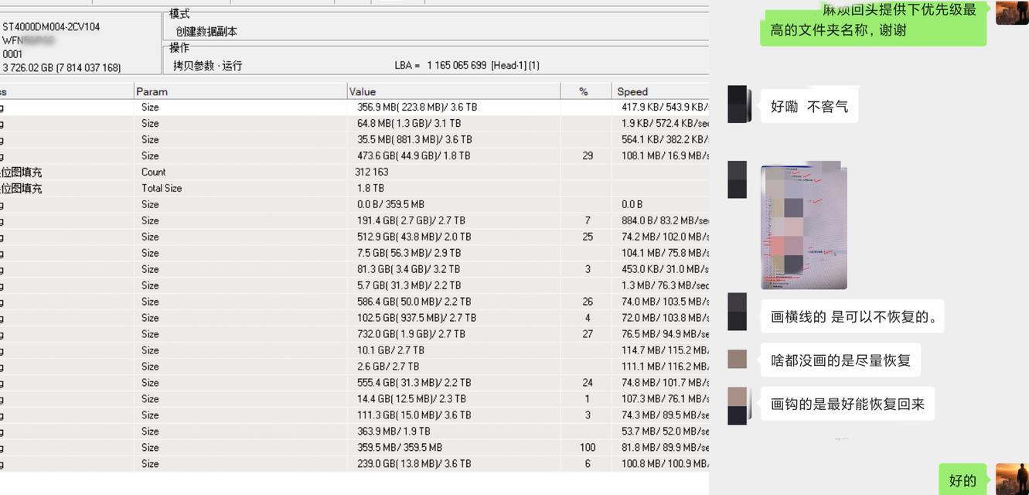Click avatar beside 画横线的 message
Viewport: 1029px width, 495px height.
(738, 312)
